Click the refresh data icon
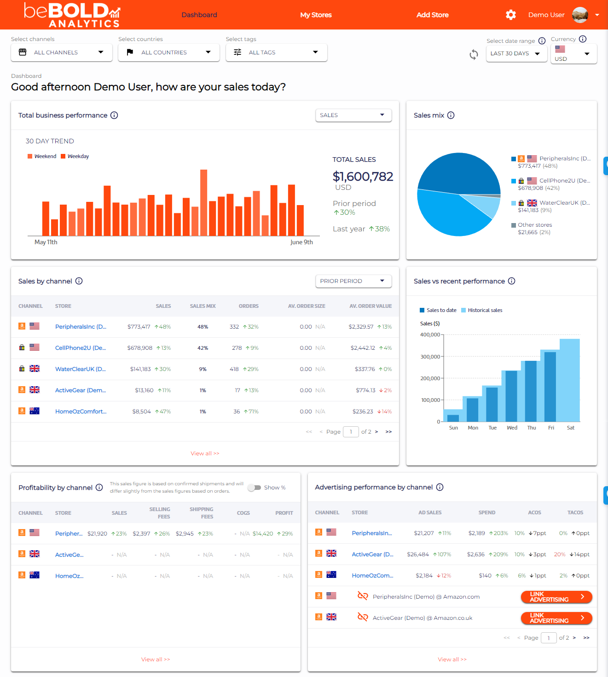The height and width of the screenshot is (677, 608). 474,55
